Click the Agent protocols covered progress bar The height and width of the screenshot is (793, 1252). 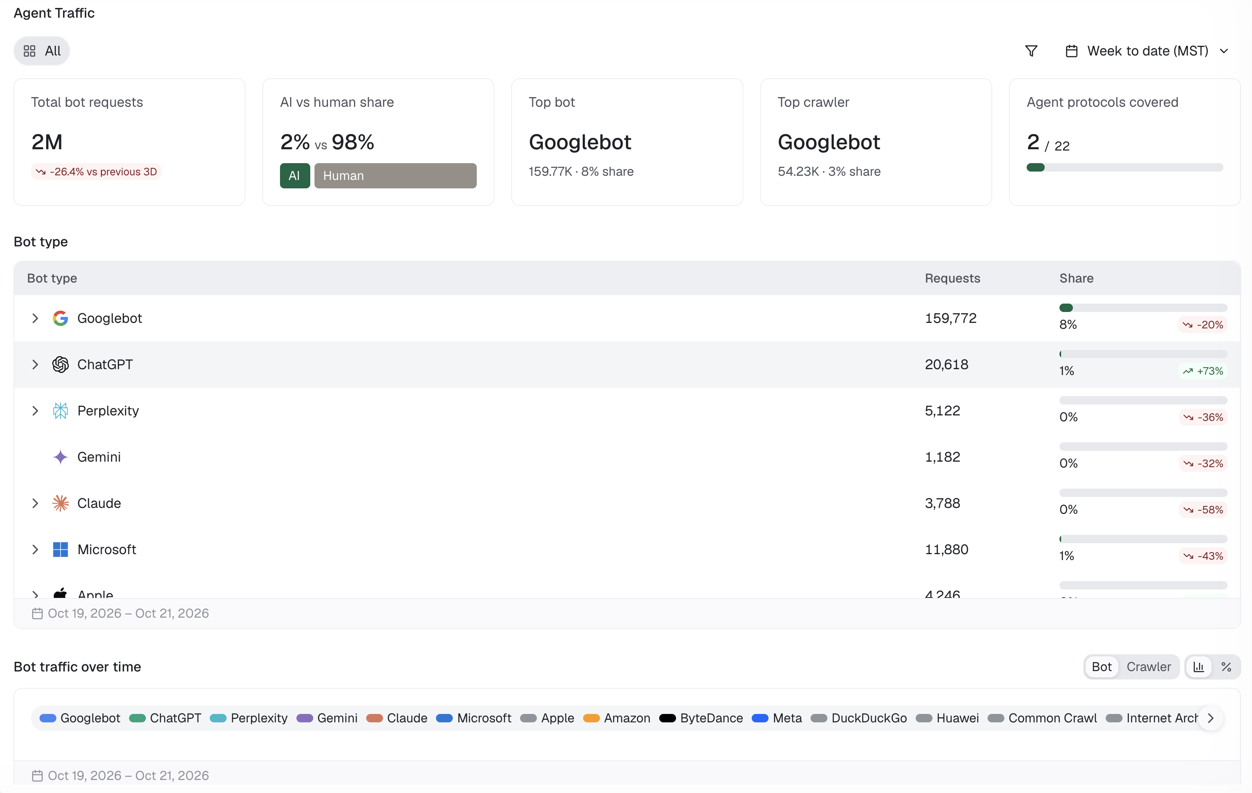tap(1125, 167)
